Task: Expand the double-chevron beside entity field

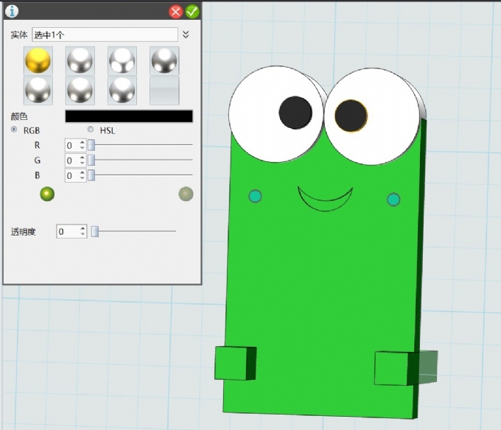Action: click(x=186, y=35)
